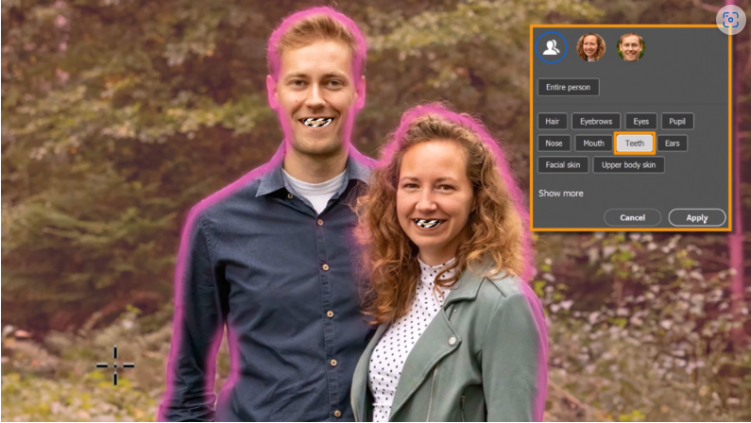
Task: Toggle the Upper body skin option
Action: pos(628,165)
